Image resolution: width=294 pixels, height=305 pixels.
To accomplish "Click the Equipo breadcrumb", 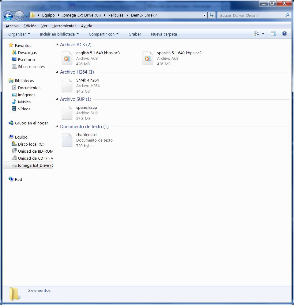I will [48, 15].
